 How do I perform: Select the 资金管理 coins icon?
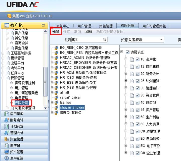7,139
